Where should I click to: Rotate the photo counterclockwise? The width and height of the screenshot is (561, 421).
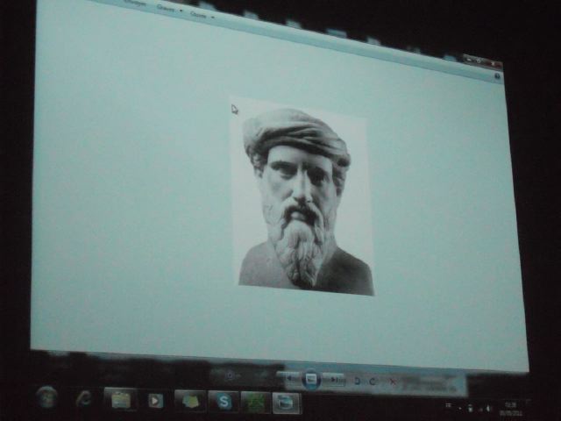[357, 381]
